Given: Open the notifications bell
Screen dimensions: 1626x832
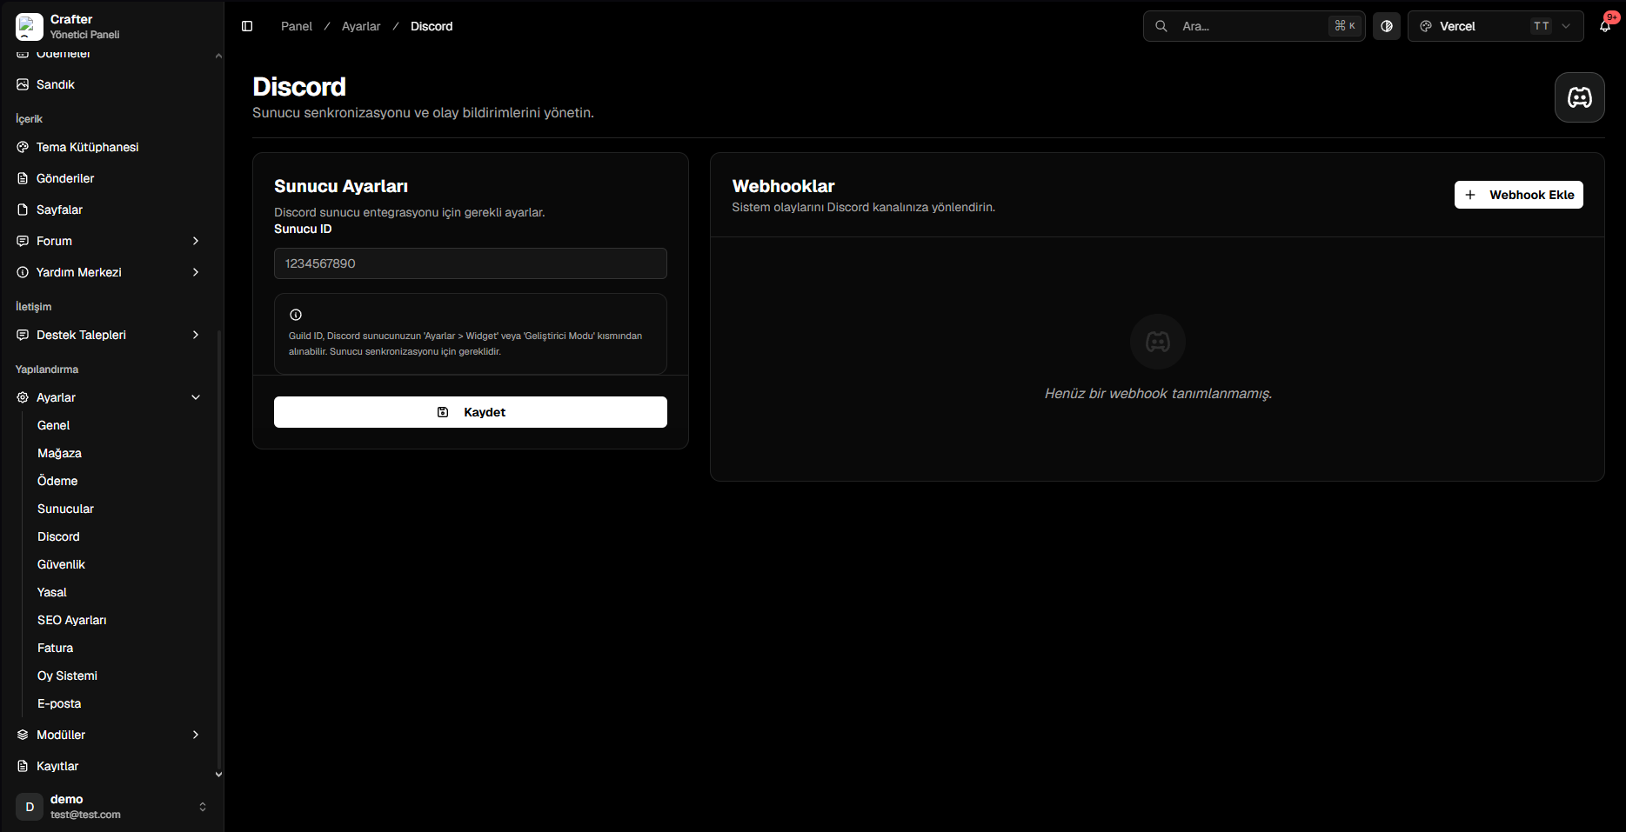Looking at the screenshot, I should pyautogui.click(x=1605, y=26).
